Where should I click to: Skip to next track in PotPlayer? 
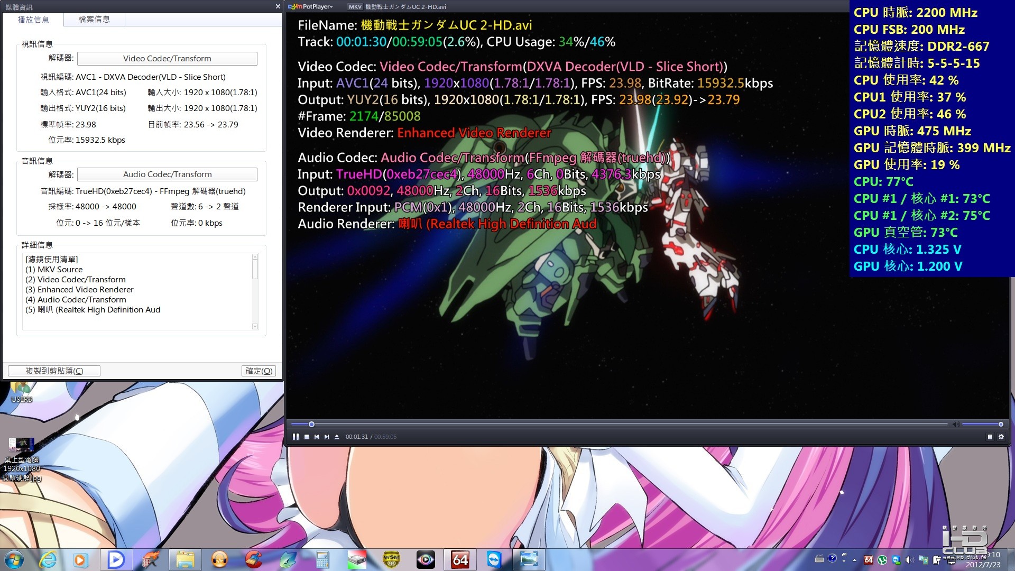tap(327, 437)
